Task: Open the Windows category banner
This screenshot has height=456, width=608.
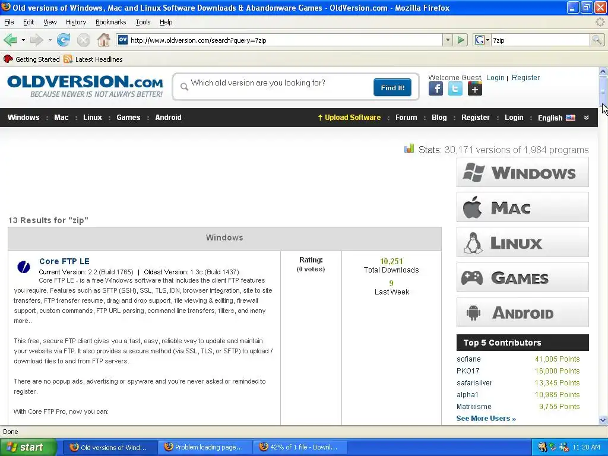Action: coord(522,172)
